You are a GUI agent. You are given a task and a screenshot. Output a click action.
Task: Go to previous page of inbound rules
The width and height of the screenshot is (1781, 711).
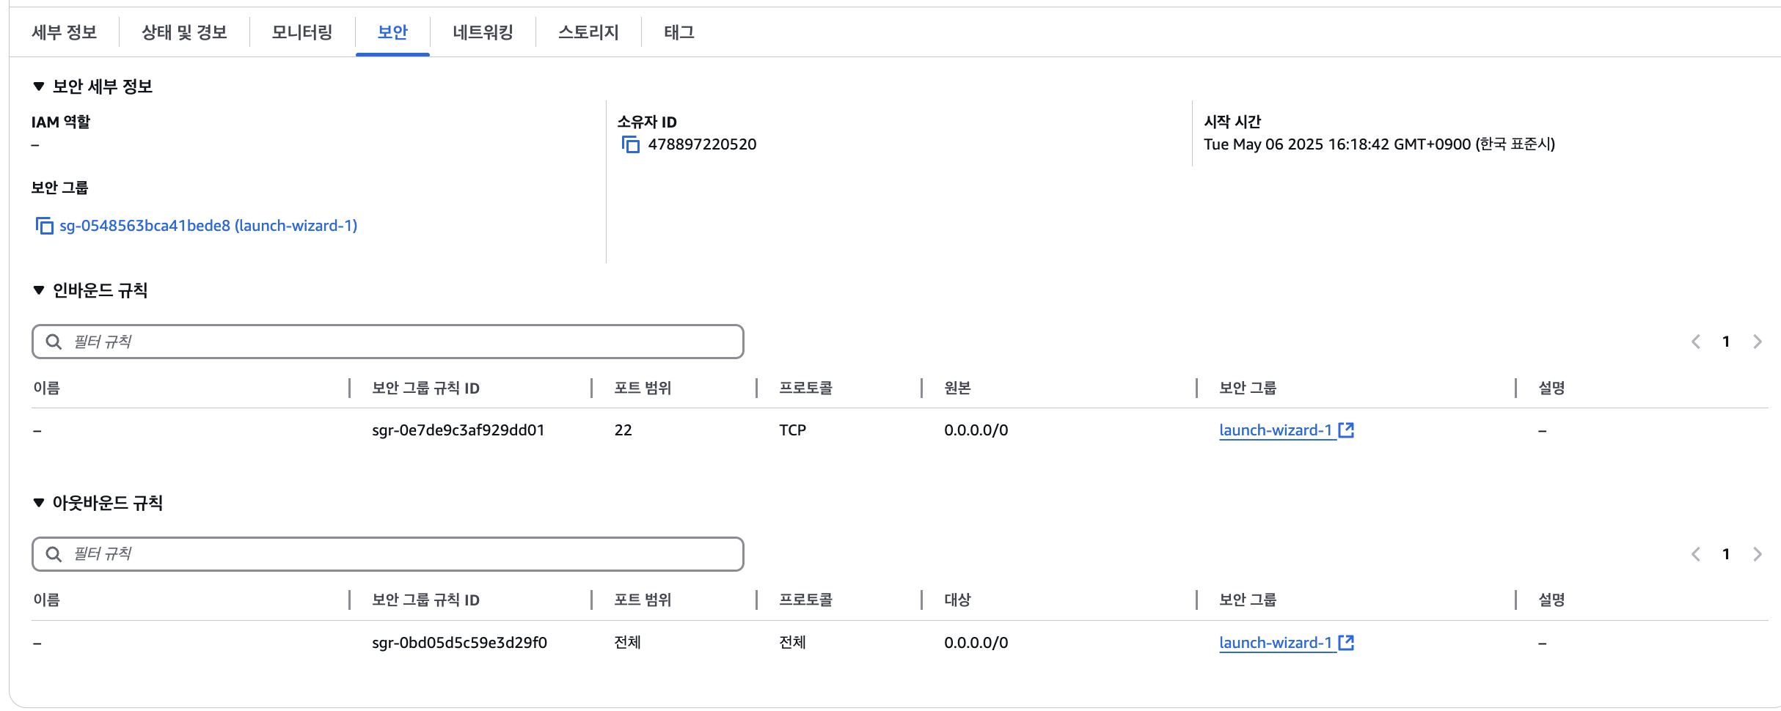pos(1696,342)
